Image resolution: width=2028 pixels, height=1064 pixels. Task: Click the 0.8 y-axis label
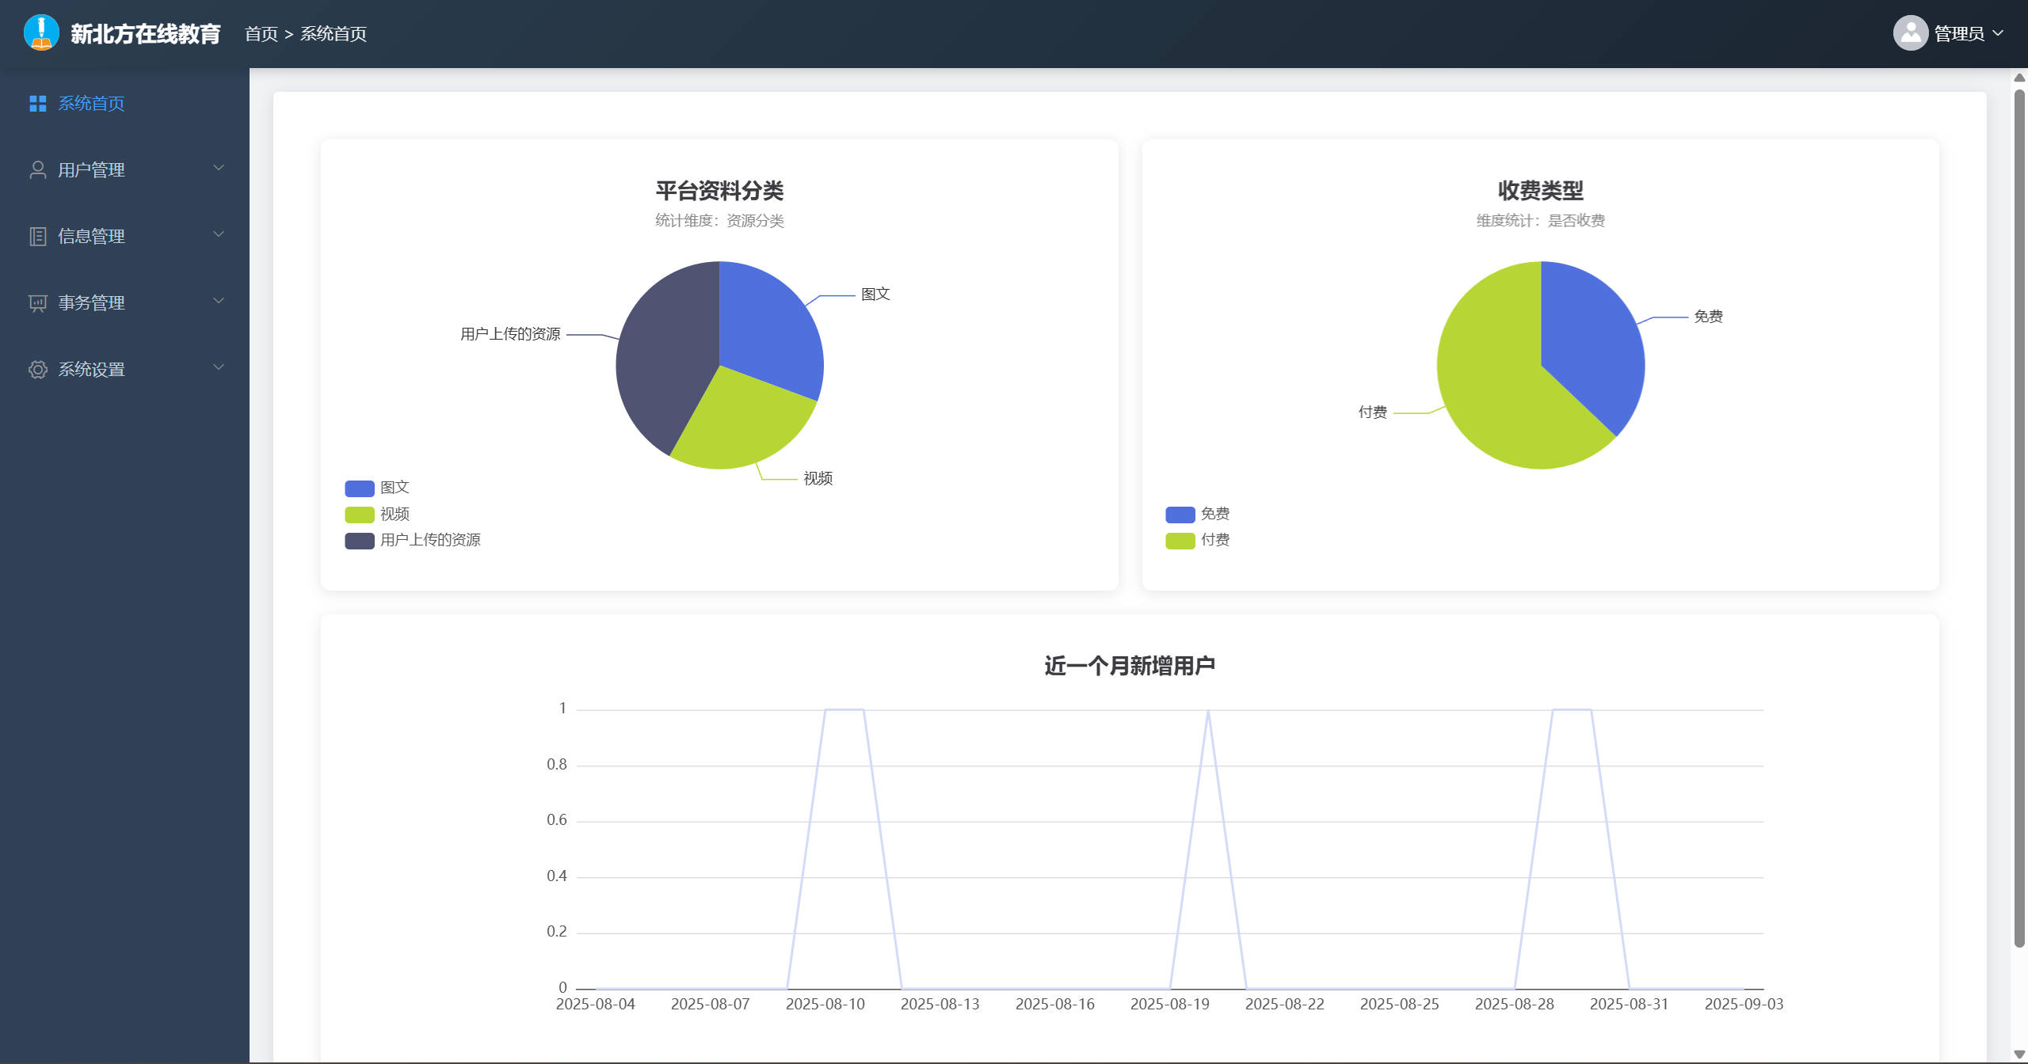point(557,765)
